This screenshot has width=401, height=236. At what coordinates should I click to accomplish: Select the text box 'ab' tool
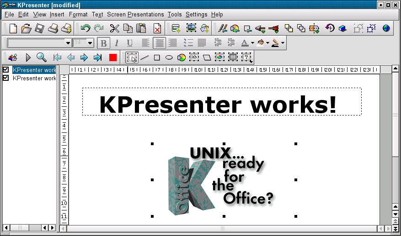[x=194, y=57]
